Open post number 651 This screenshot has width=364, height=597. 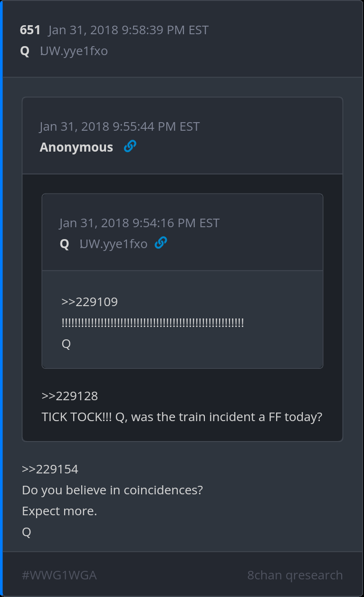pyautogui.click(x=30, y=30)
